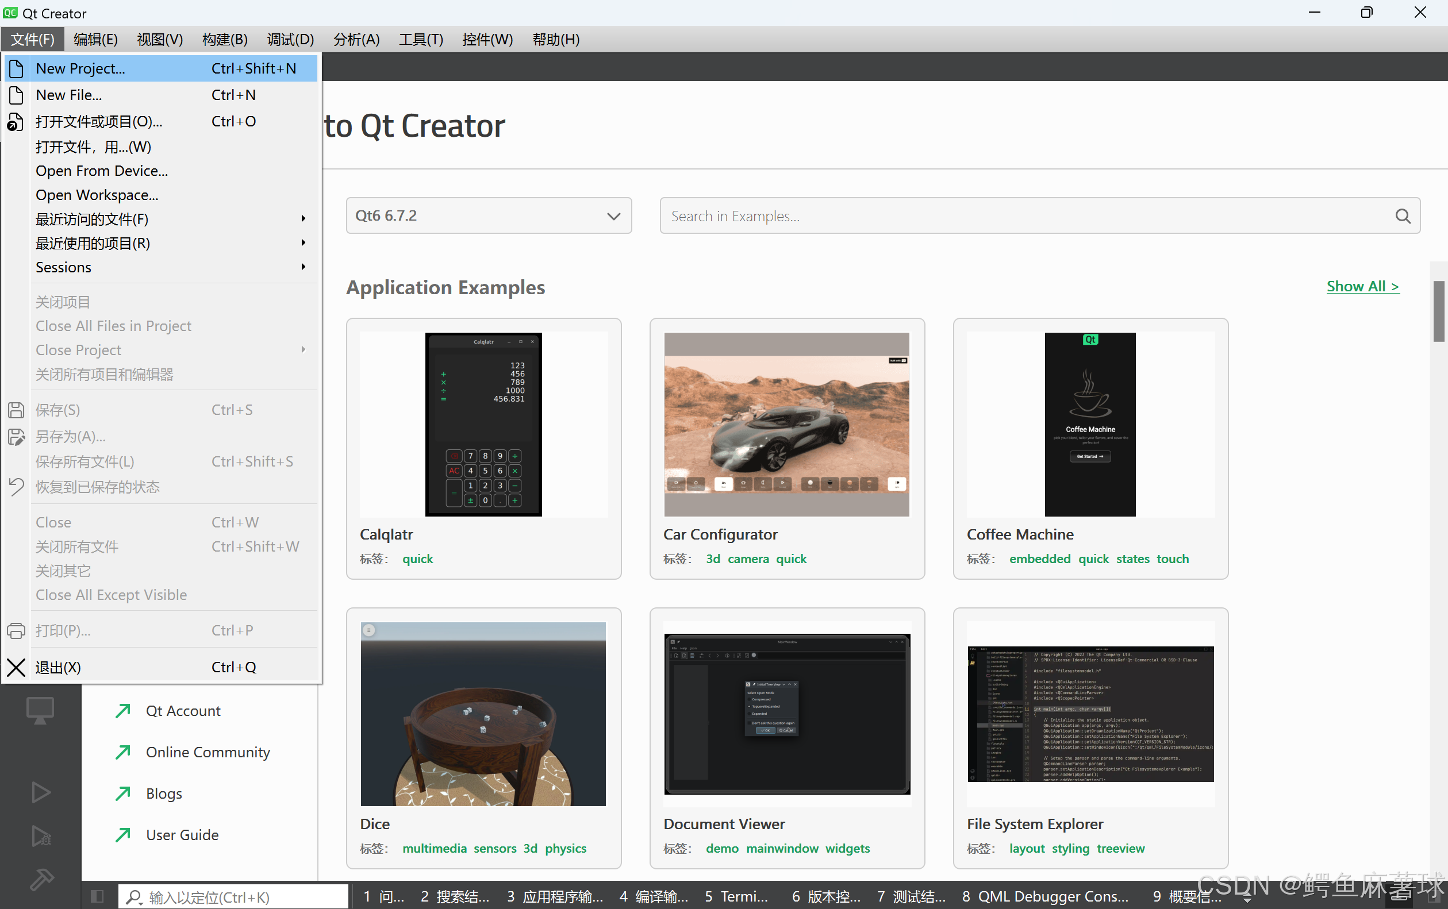
Task: Open the 构建(B) menu
Action: click(x=225, y=39)
